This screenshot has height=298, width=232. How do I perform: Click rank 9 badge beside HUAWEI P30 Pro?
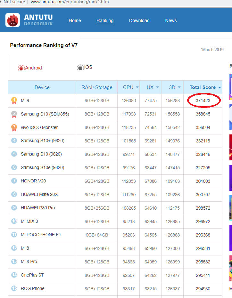[x=14, y=208]
